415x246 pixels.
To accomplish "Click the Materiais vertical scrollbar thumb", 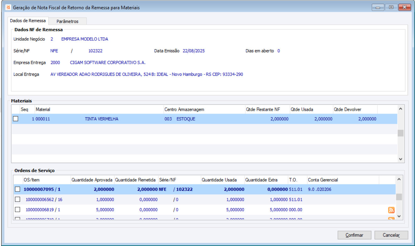I will point(400,133).
